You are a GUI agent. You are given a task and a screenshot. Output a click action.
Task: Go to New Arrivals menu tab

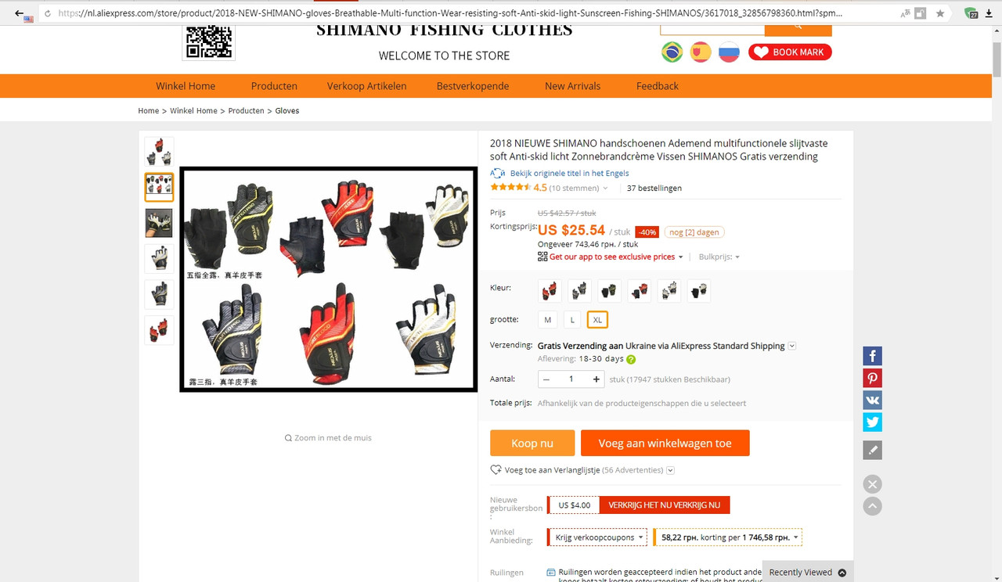point(573,86)
